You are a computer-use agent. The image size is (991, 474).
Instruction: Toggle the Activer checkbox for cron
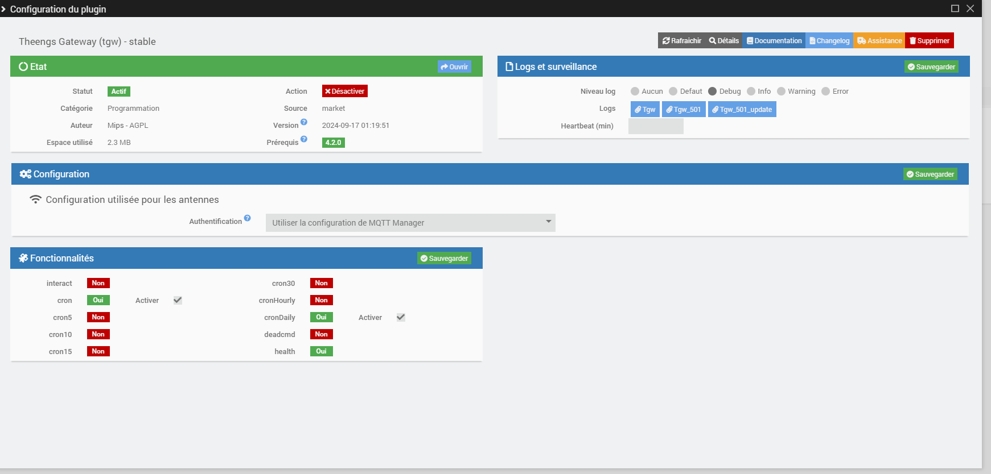(178, 300)
